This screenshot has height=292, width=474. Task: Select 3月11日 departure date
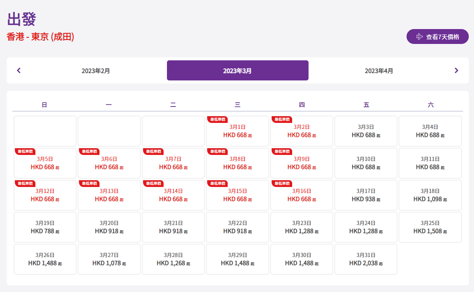(x=430, y=163)
